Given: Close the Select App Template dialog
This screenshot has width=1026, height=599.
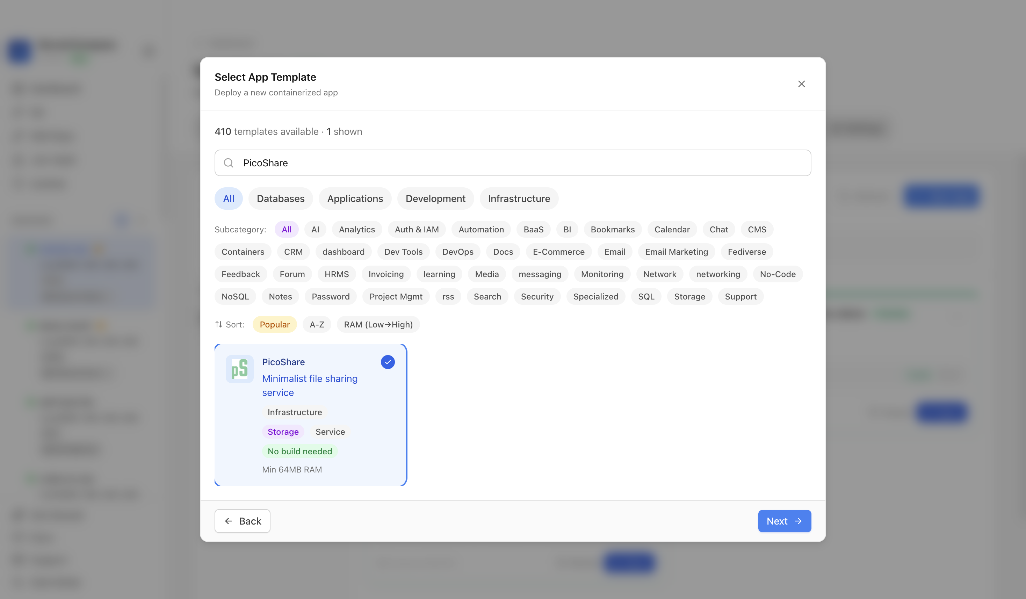Looking at the screenshot, I should pos(801,84).
